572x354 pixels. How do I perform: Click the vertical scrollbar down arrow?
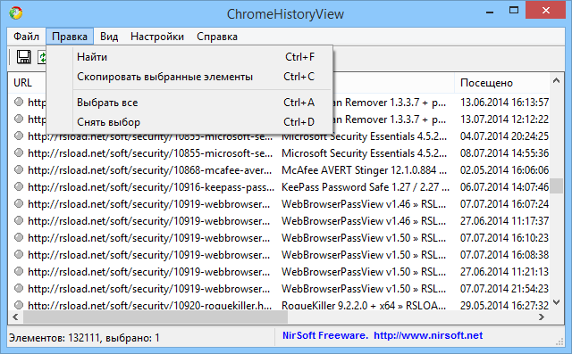coord(556,302)
